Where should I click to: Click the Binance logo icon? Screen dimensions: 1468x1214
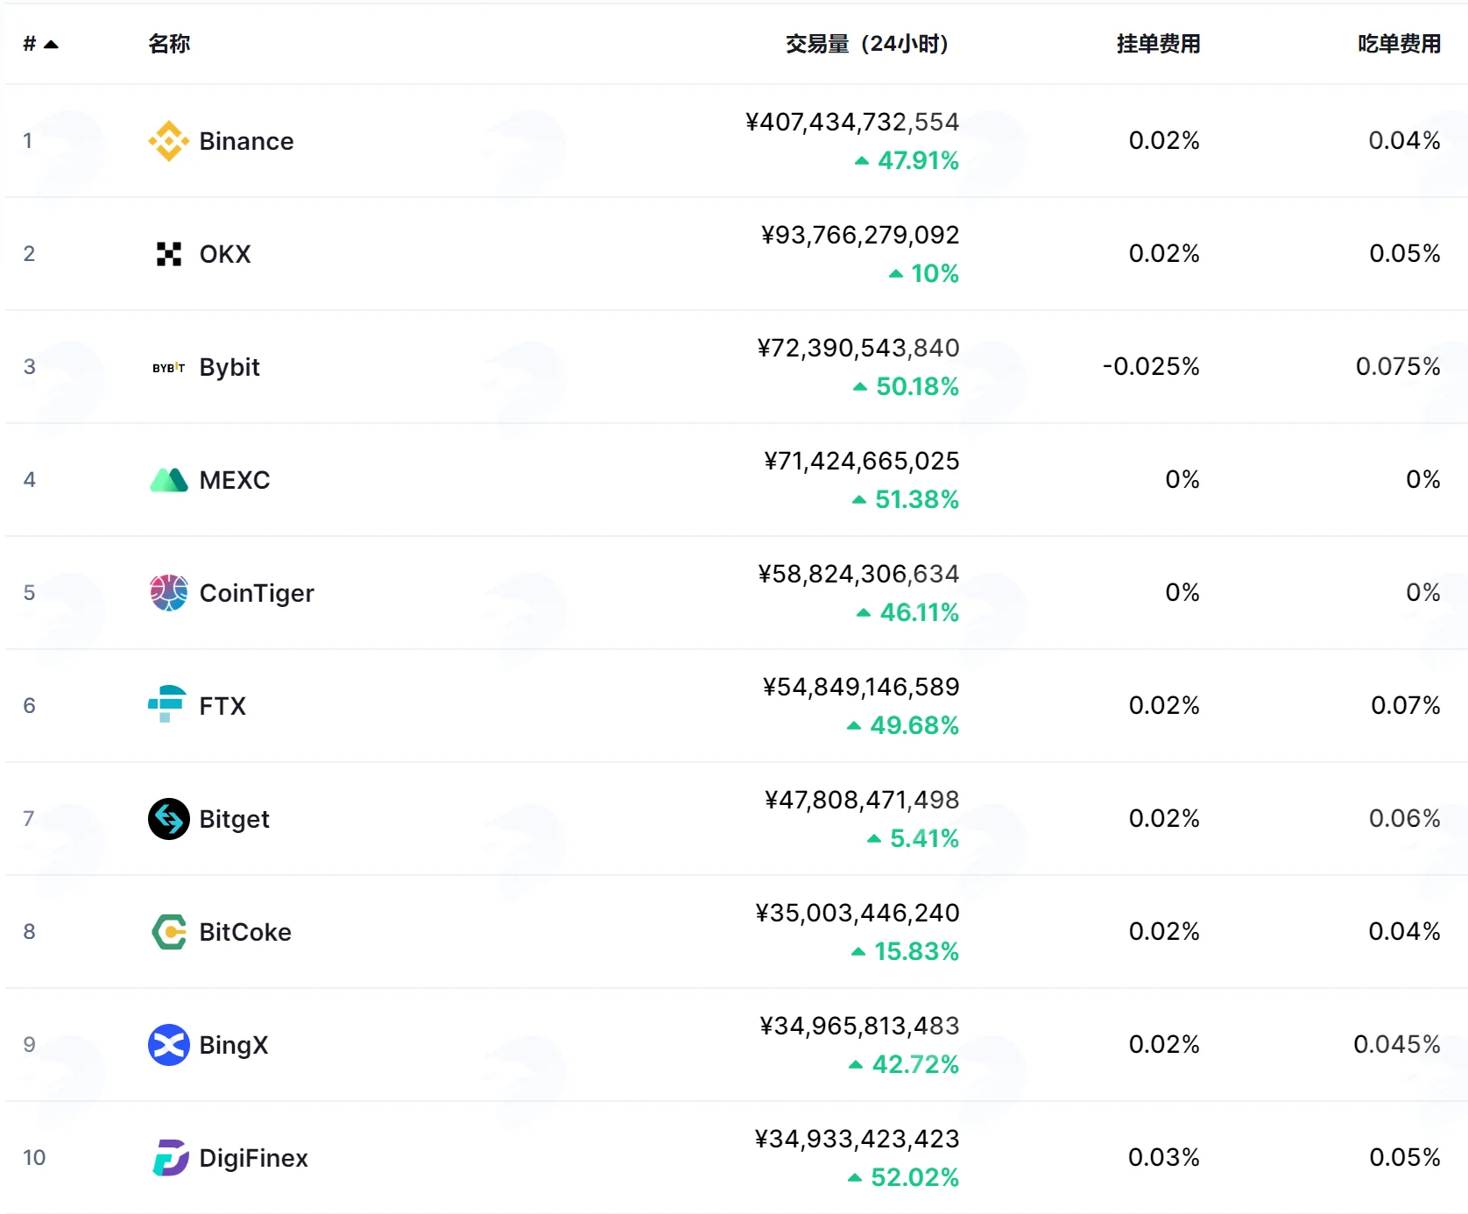pos(169,141)
